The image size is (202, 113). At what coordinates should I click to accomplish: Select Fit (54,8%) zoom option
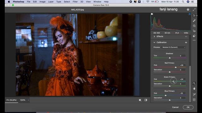tap(11, 100)
